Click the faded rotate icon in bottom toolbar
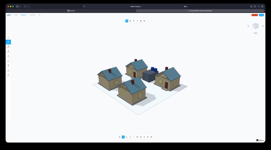The width and height of the screenshot is (271, 150). (x=133, y=137)
